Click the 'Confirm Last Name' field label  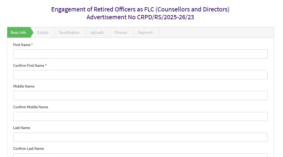[29, 149]
